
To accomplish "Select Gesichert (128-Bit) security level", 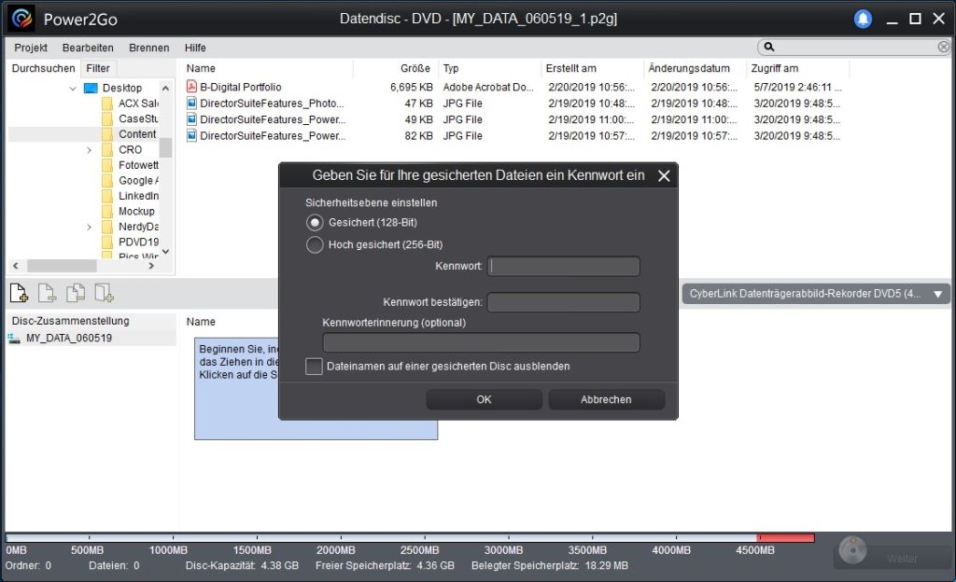I will click(x=315, y=223).
